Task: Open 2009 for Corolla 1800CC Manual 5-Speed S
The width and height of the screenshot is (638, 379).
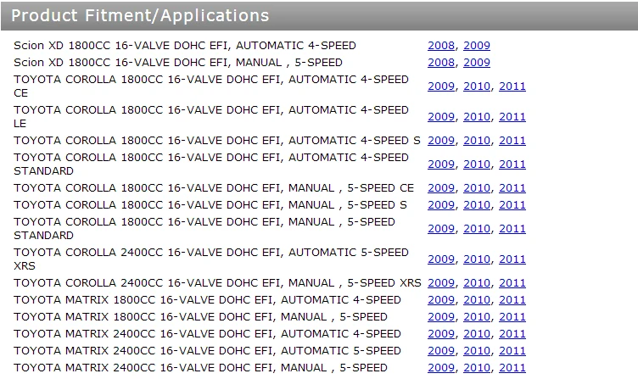Action: (441, 205)
